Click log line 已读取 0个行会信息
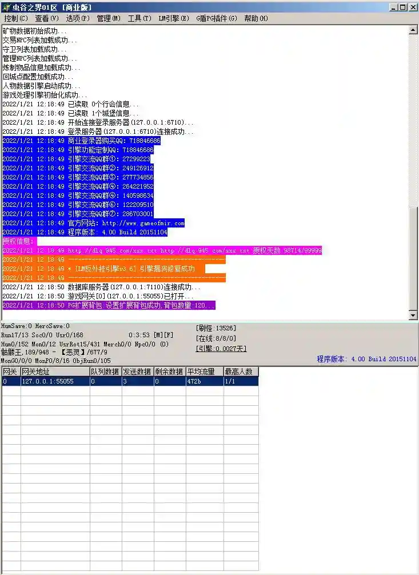 (71, 104)
